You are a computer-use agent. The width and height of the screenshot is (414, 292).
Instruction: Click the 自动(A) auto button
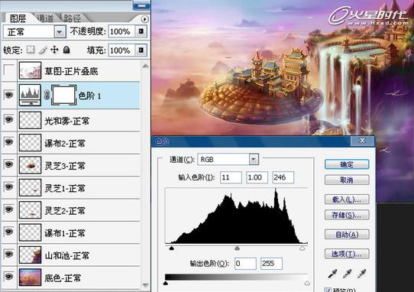347,235
